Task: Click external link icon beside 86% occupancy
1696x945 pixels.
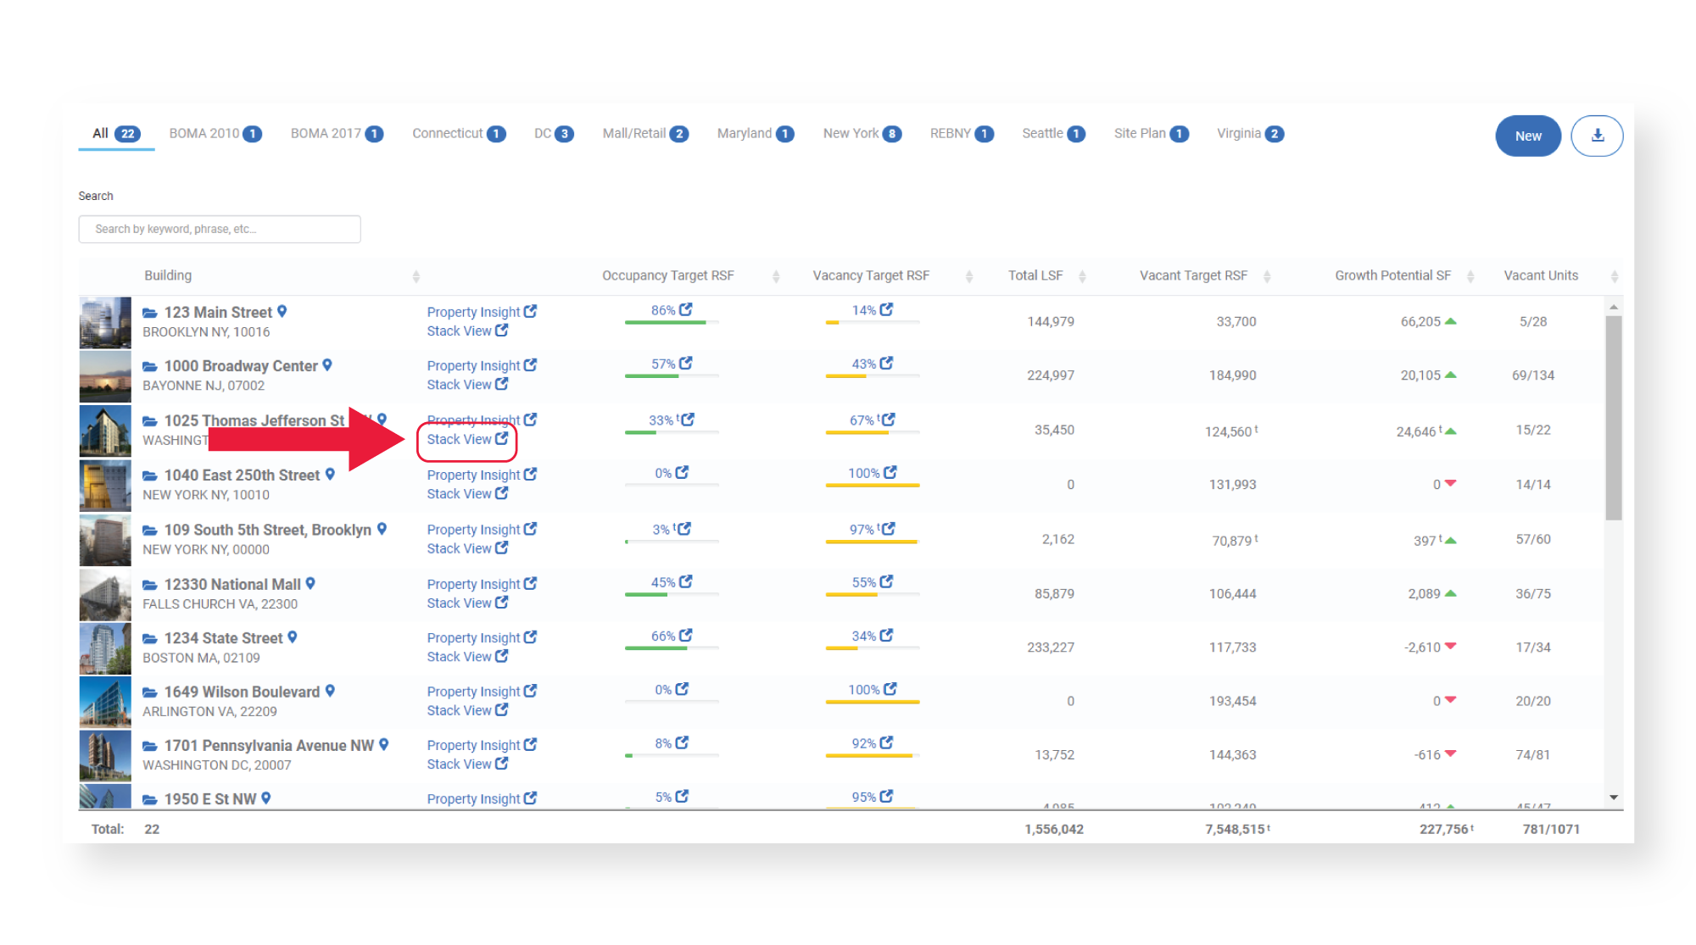Action: point(686,310)
